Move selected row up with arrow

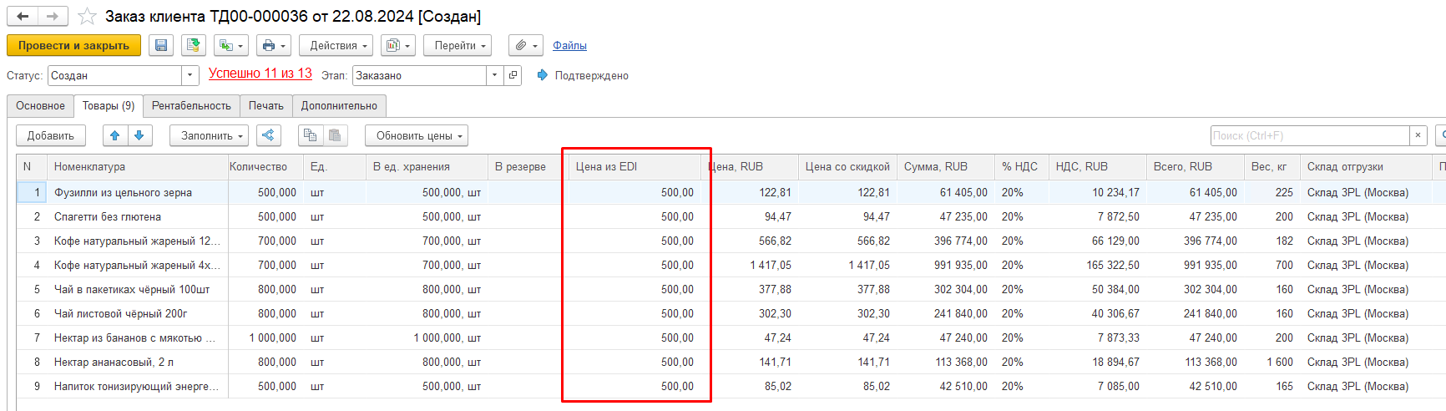click(115, 135)
